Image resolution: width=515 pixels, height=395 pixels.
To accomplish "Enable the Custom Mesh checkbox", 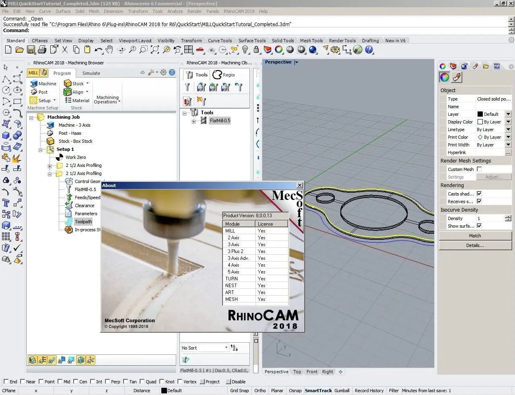I will click(479, 169).
